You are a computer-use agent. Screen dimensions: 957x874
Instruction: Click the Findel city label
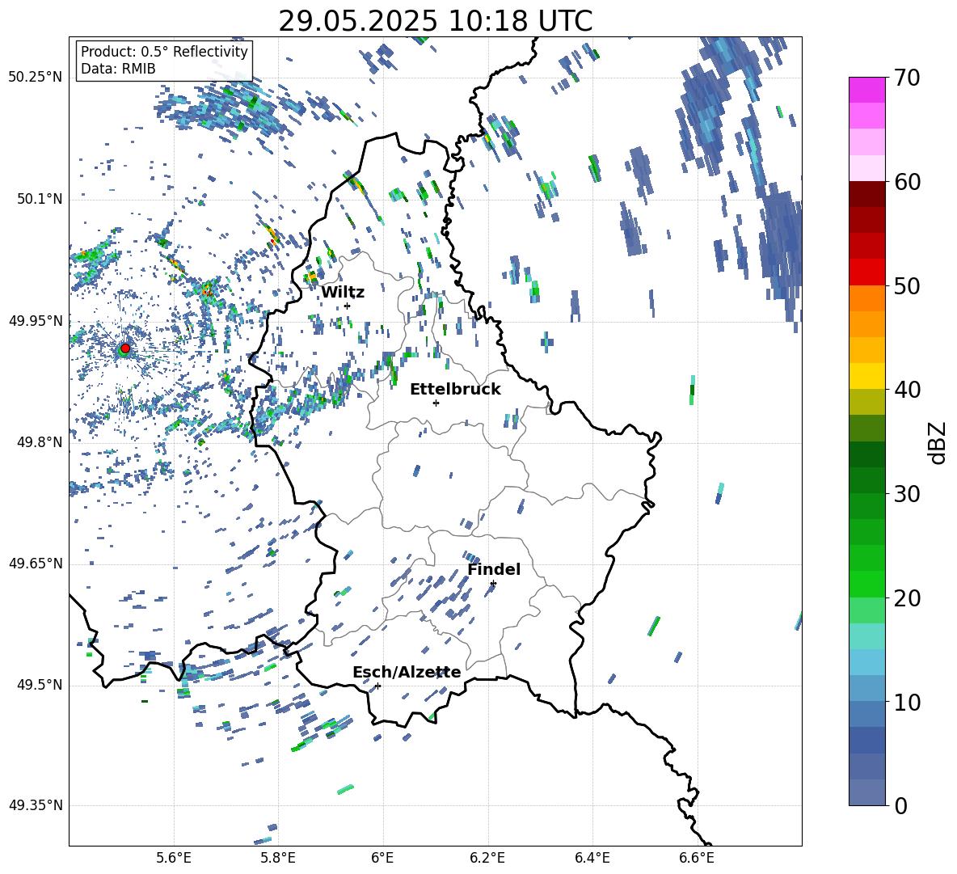pyautogui.click(x=494, y=569)
